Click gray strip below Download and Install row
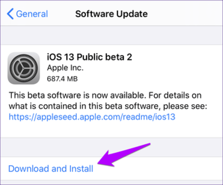 tap(111, 183)
